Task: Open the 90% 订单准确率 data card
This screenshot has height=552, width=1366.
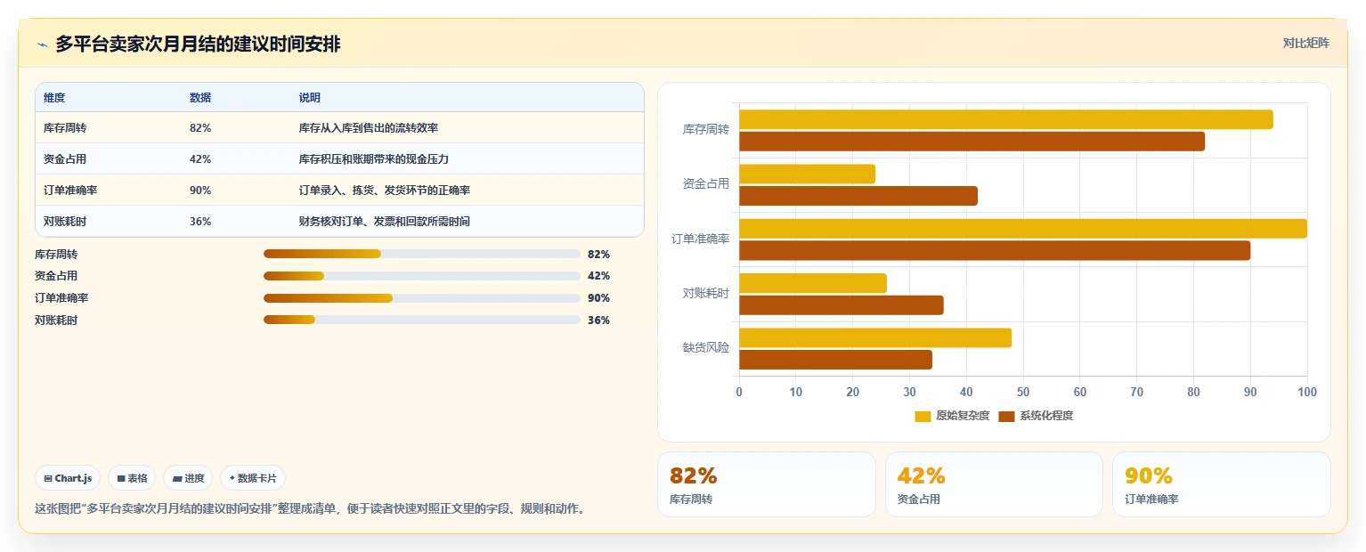Action: (1222, 484)
